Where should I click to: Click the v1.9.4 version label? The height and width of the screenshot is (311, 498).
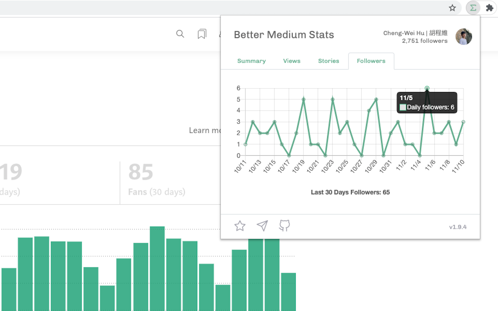[x=458, y=227]
